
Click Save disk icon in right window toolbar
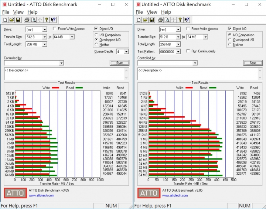[152, 20]
